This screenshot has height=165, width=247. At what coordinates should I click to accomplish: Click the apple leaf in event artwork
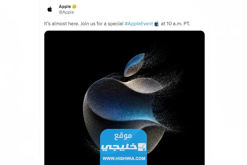click(134, 65)
